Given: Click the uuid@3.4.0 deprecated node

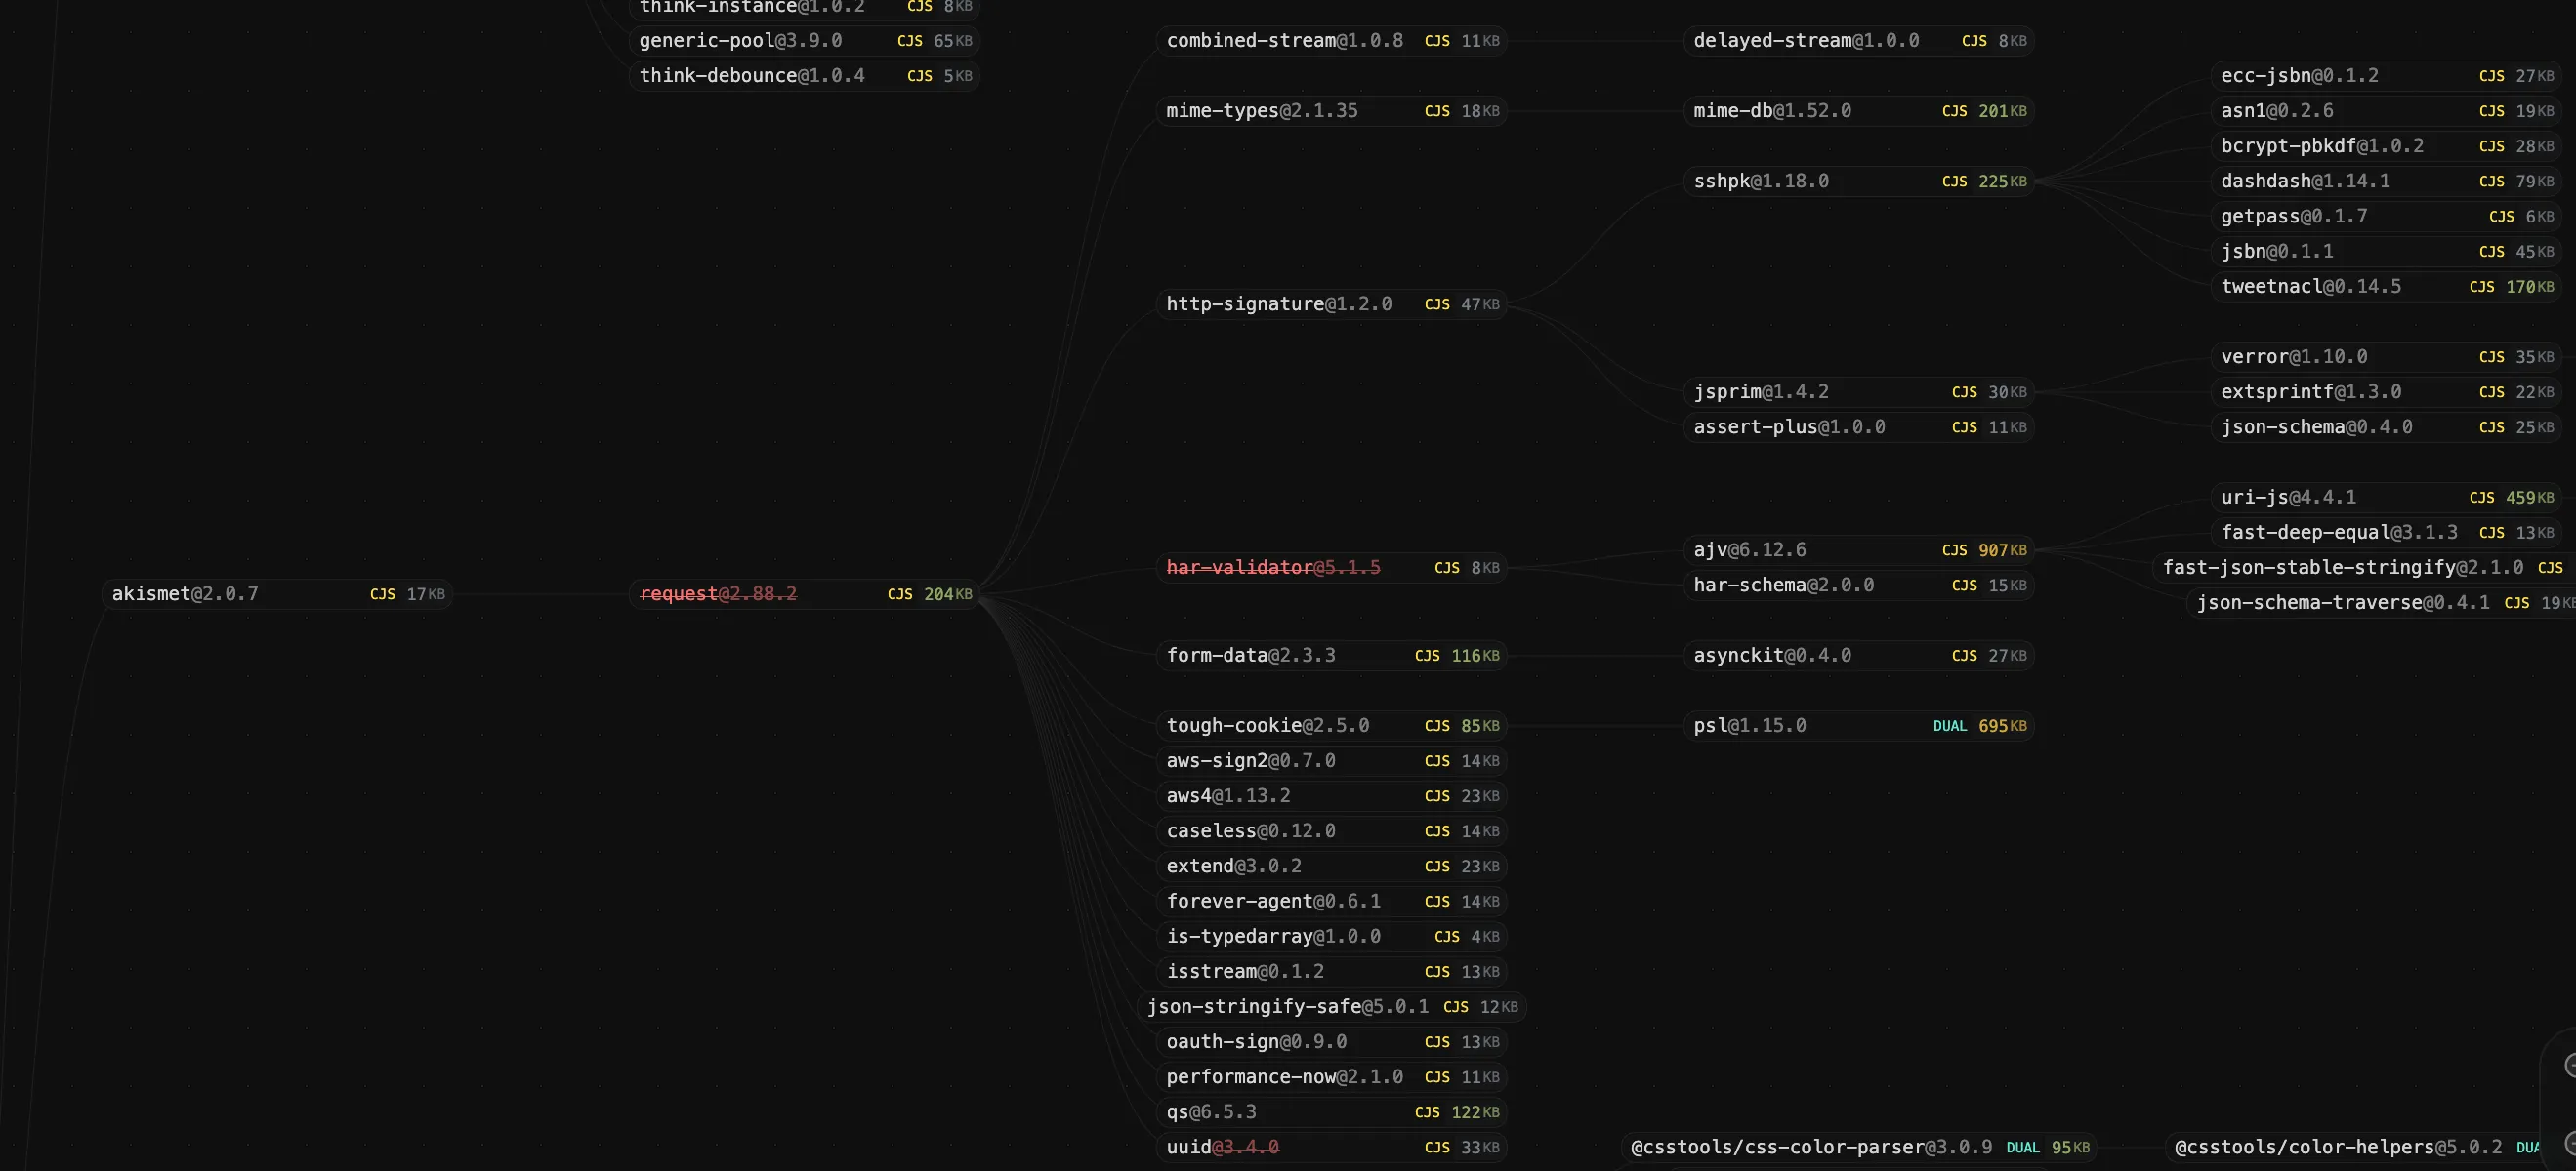Looking at the screenshot, I should 1222,1147.
